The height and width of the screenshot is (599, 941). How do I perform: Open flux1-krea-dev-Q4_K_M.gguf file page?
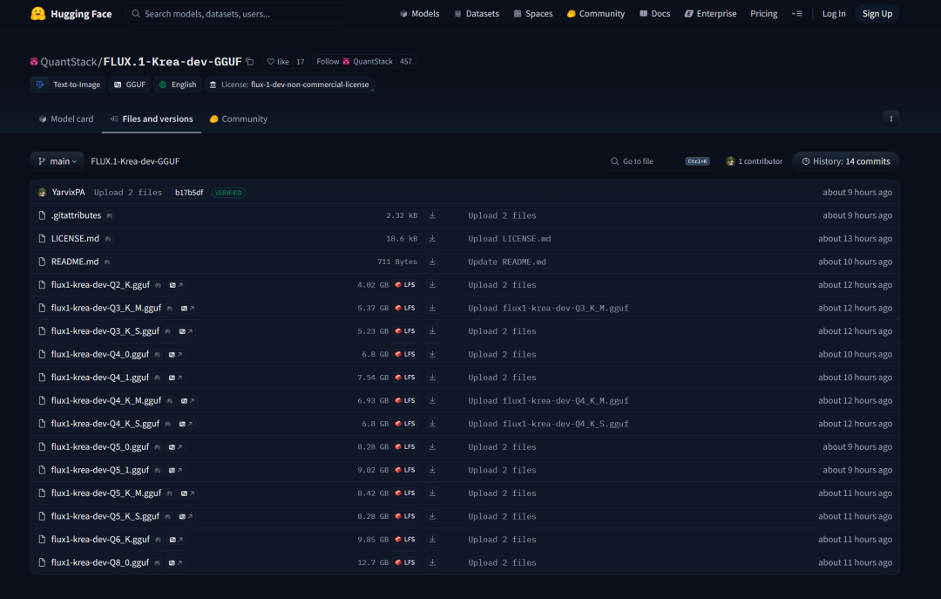(x=106, y=400)
